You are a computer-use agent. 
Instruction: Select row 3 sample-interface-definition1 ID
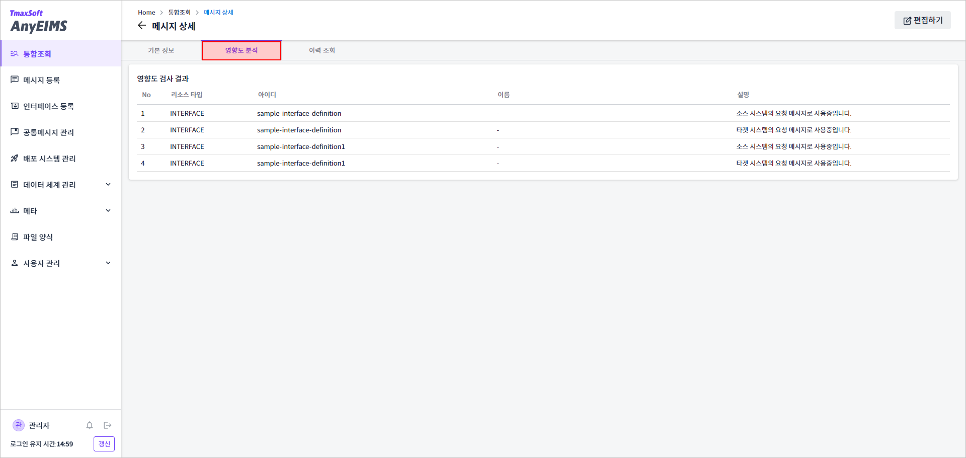coord(301,146)
